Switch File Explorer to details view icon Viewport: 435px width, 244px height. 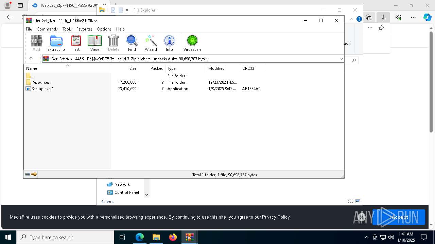click(350, 201)
